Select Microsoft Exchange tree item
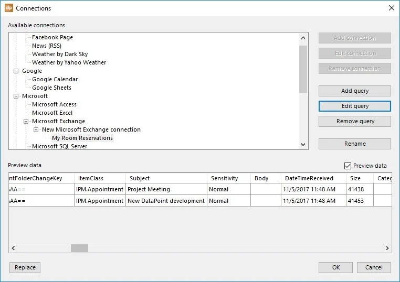The image size is (400, 282). point(58,122)
